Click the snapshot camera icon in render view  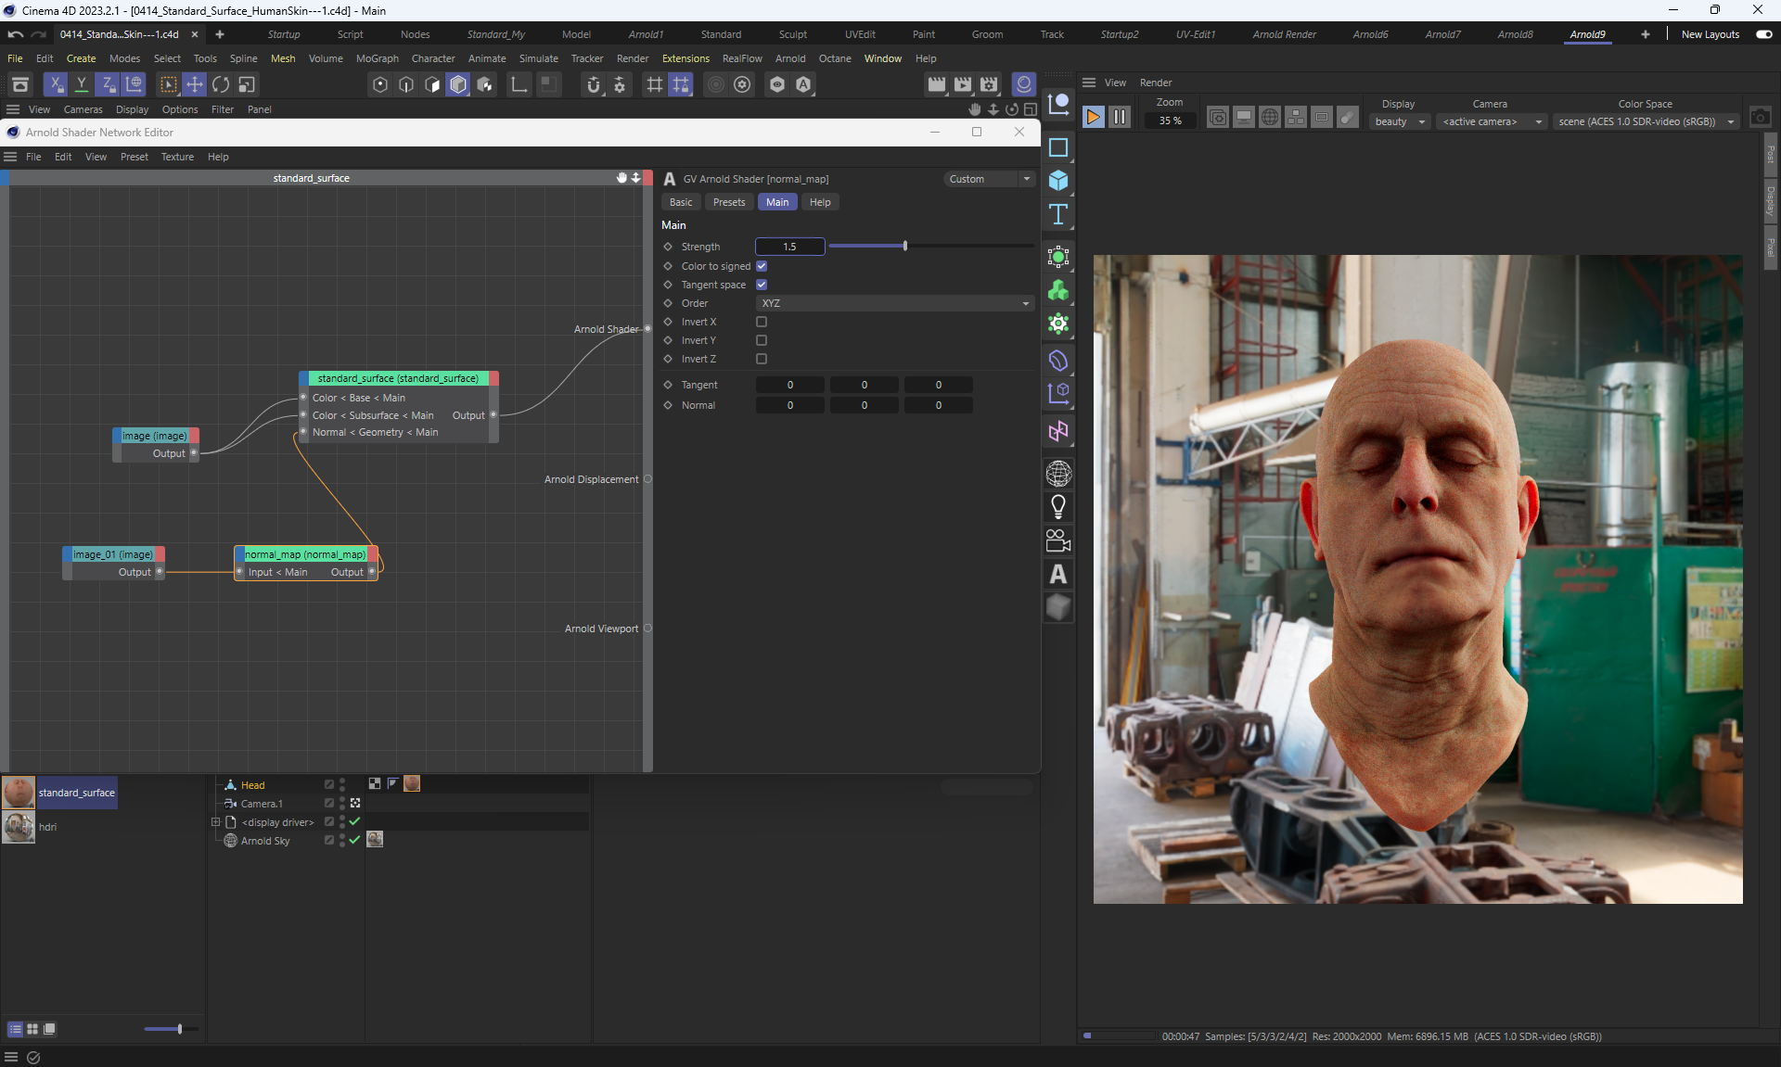(x=1760, y=117)
